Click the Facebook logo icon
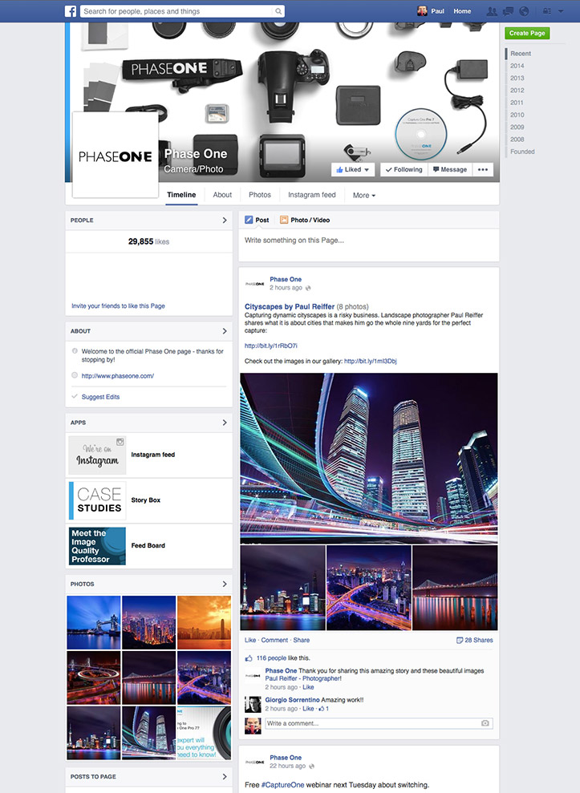 (x=71, y=11)
